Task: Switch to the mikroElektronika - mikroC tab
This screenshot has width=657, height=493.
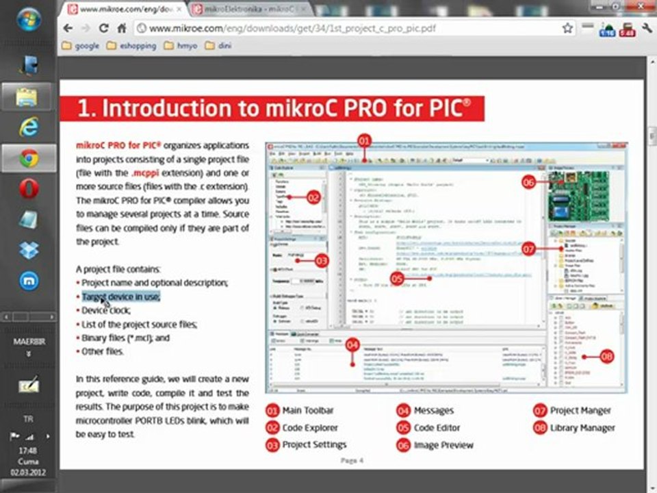Action: (x=250, y=9)
